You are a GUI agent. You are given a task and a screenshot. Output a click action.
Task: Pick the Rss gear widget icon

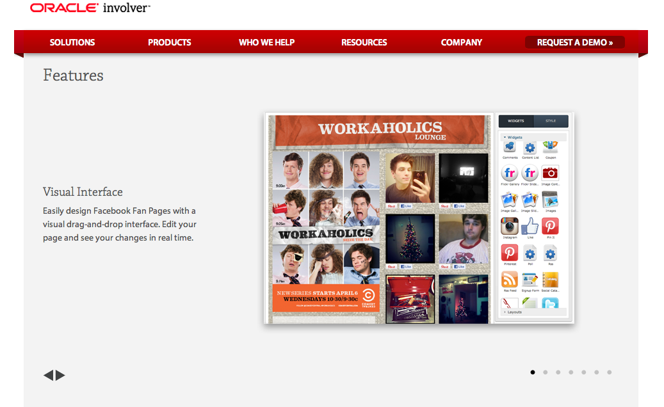tap(550, 254)
